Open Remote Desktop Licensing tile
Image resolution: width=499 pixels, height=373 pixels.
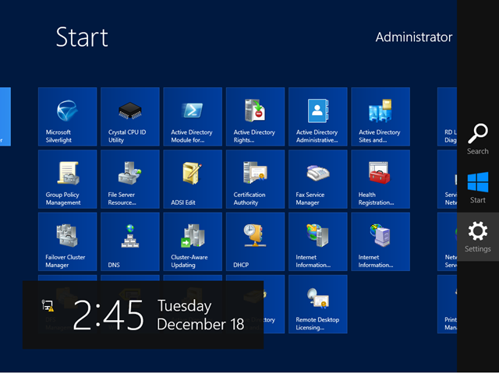318,304
